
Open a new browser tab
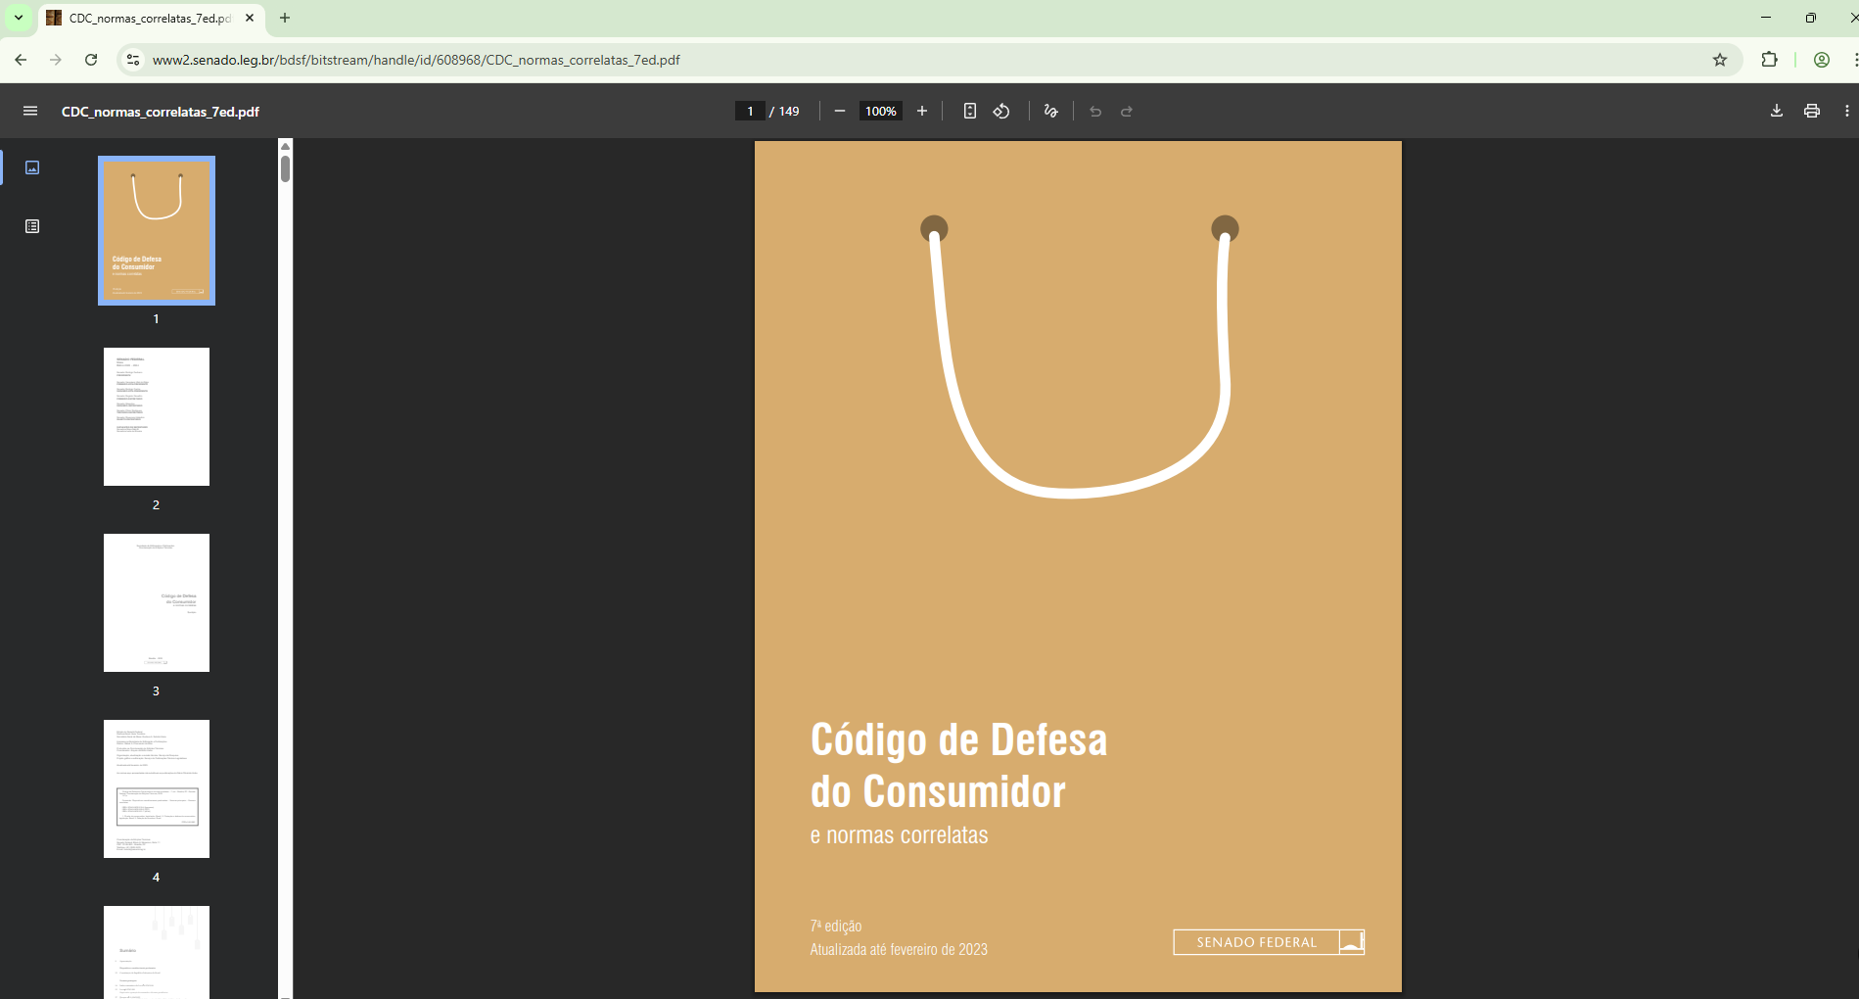click(285, 18)
